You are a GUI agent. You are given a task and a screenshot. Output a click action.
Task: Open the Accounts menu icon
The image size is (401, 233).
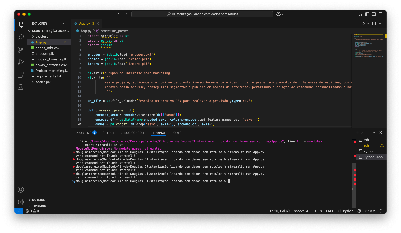[x=21, y=190]
